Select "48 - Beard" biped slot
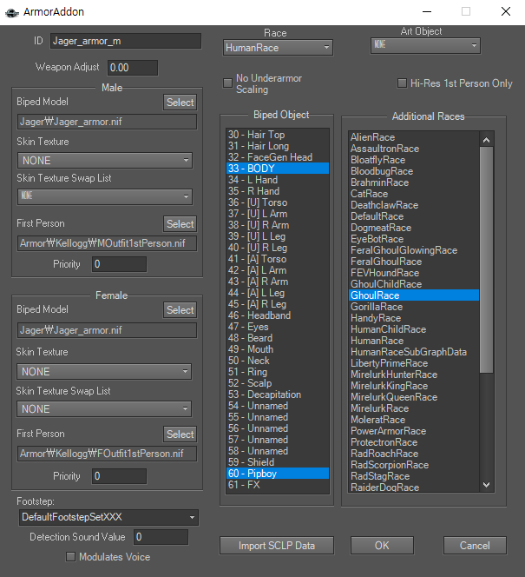This screenshot has height=577, width=525. [278, 338]
